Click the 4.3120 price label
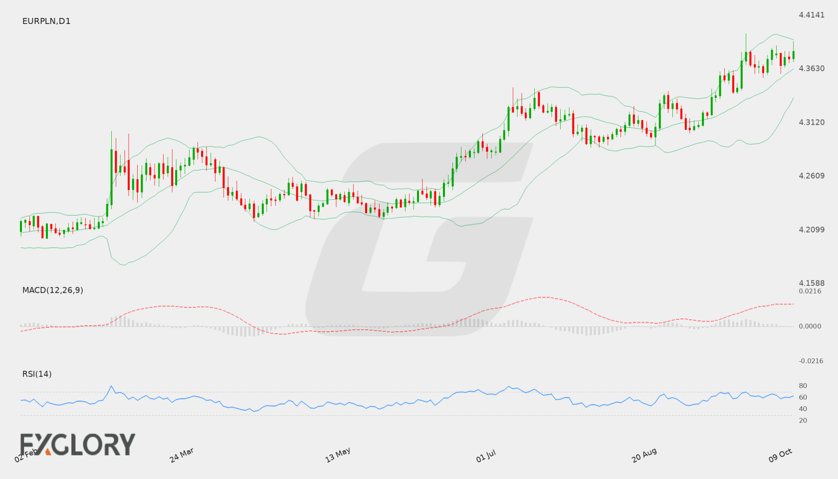 point(812,122)
